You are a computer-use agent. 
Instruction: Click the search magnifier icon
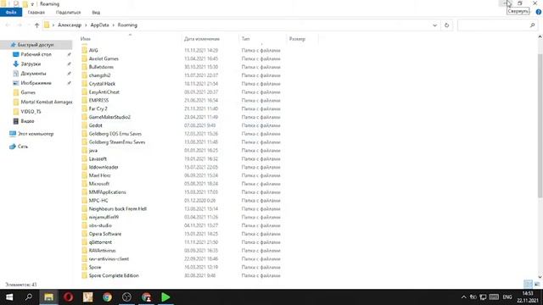532,25
